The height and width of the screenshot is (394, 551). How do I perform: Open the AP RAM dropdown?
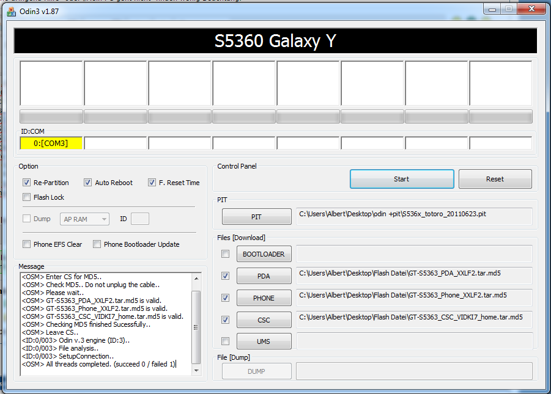click(84, 219)
